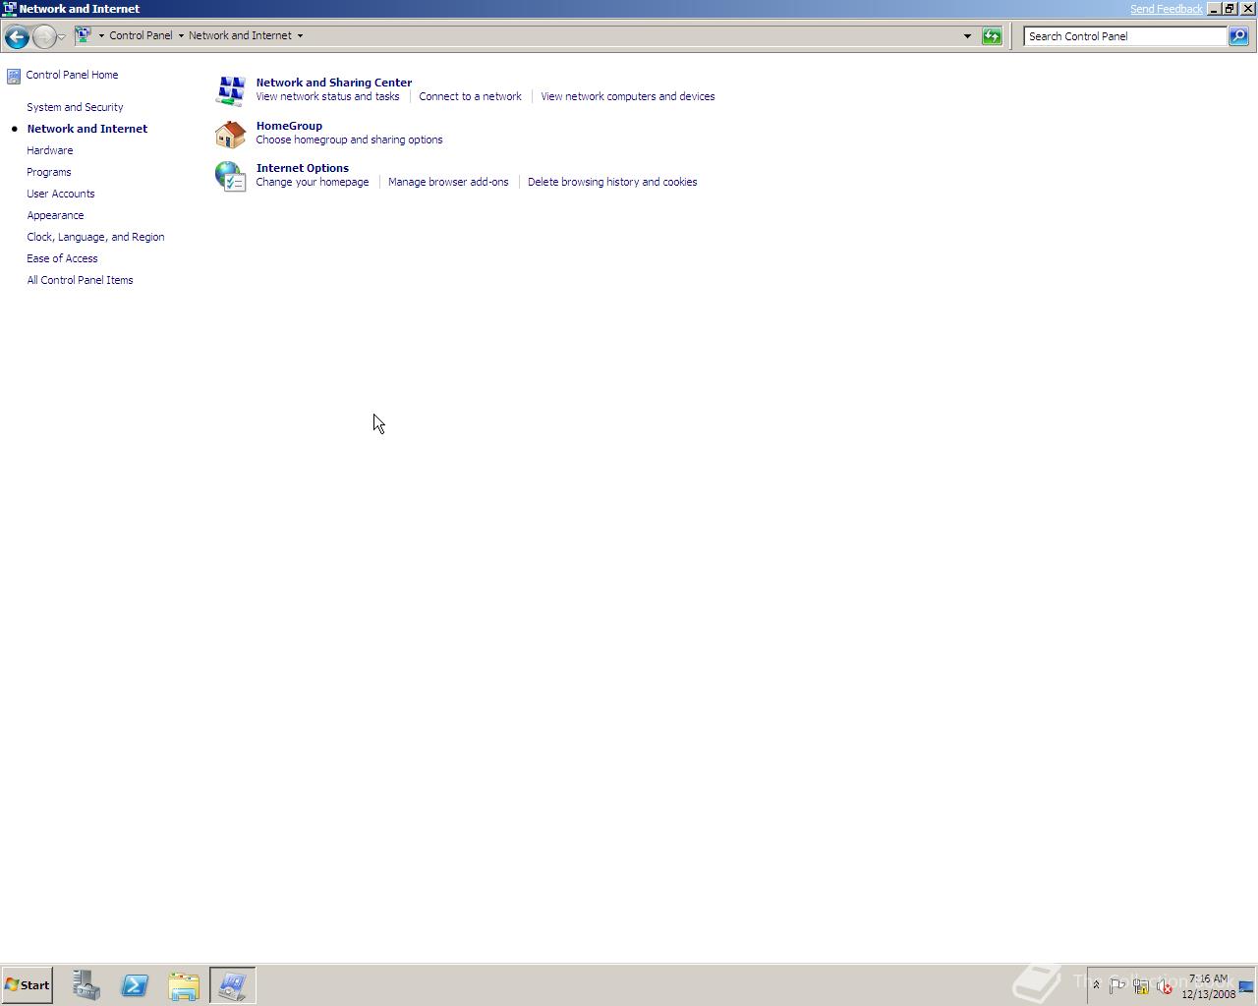Open Clock, Language, and Region
This screenshot has width=1258, height=1006.
click(95, 237)
